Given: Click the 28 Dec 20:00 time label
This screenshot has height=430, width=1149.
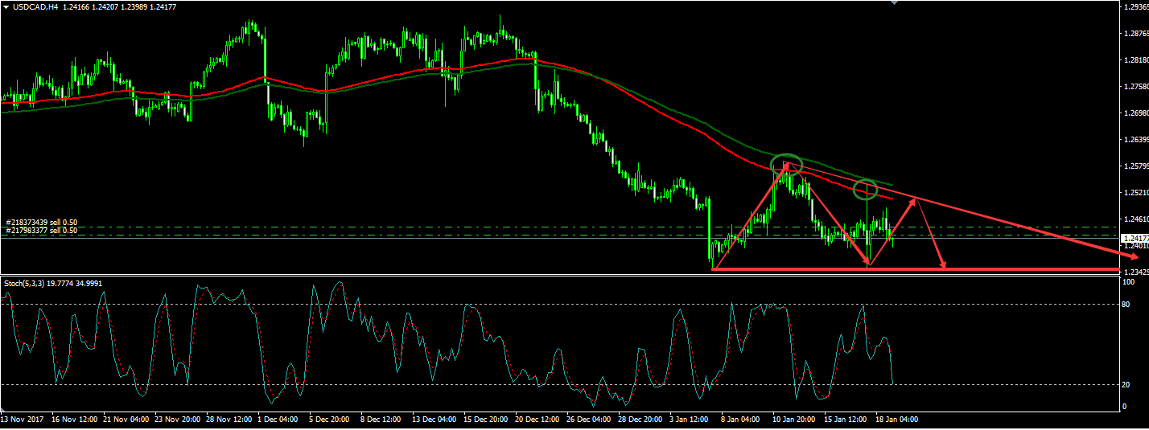Looking at the screenshot, I should 640,420.
